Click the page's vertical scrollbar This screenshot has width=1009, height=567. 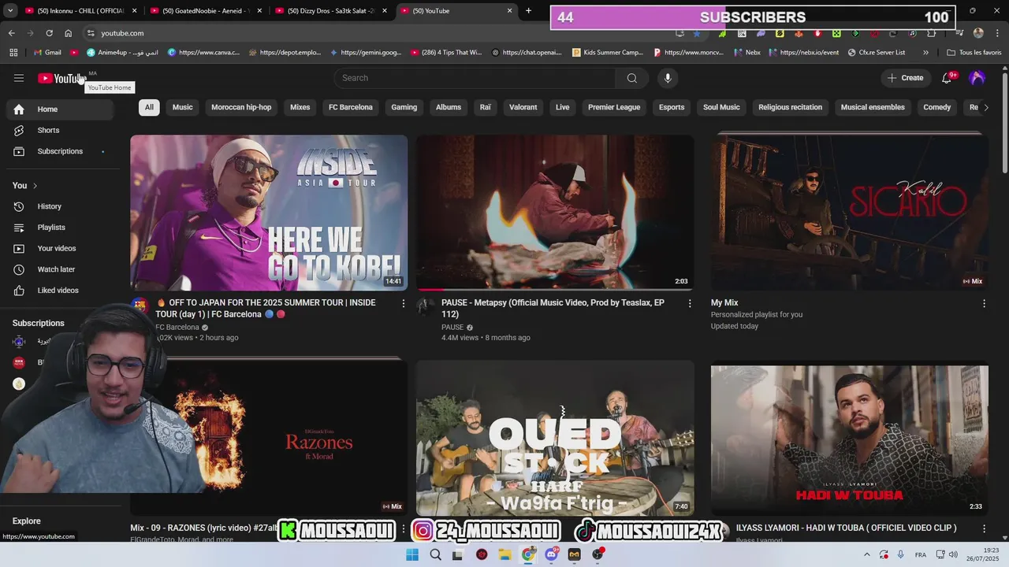click(x=1004, y=122)
